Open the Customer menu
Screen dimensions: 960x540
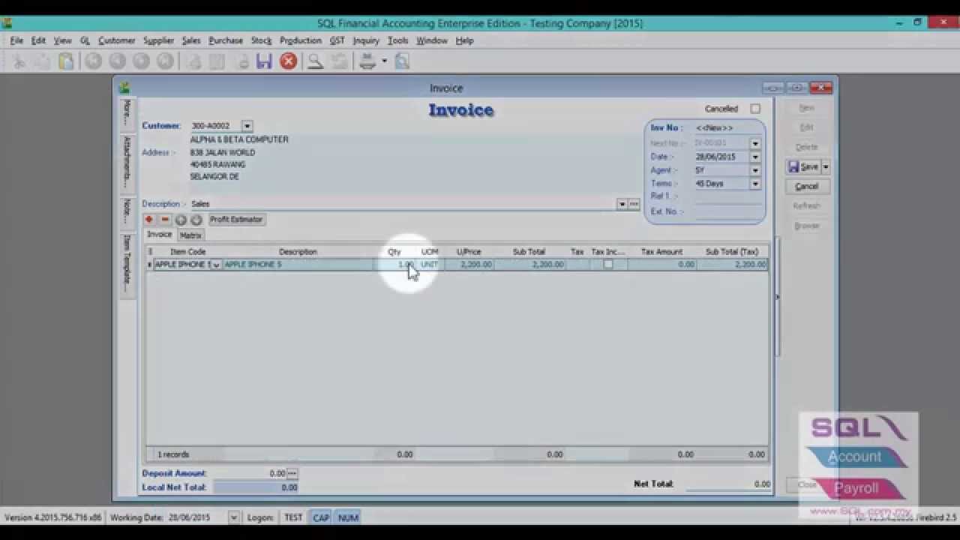(x=116, y=40)
